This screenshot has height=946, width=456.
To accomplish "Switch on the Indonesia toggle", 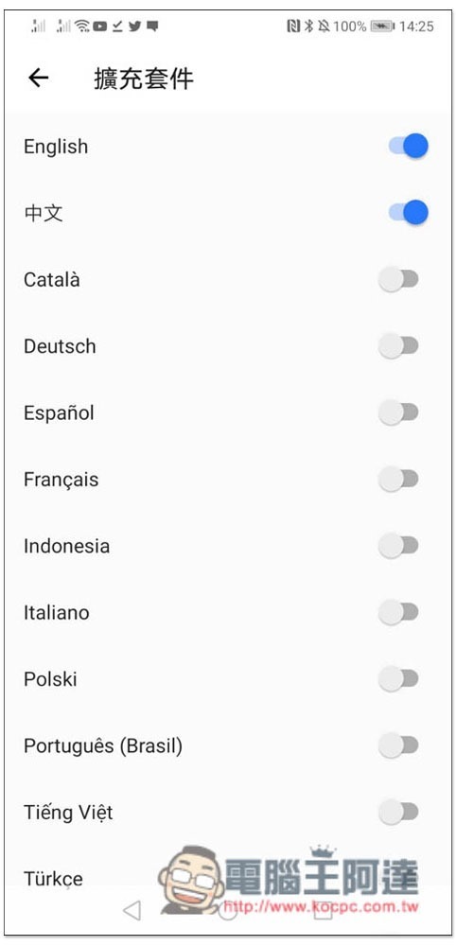I will (x=398, y=546).
